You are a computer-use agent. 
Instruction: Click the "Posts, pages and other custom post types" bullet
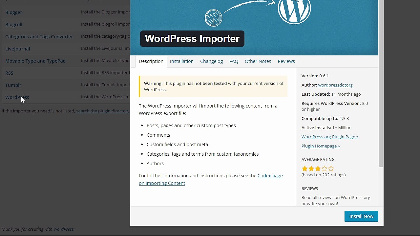click(191, 126)
